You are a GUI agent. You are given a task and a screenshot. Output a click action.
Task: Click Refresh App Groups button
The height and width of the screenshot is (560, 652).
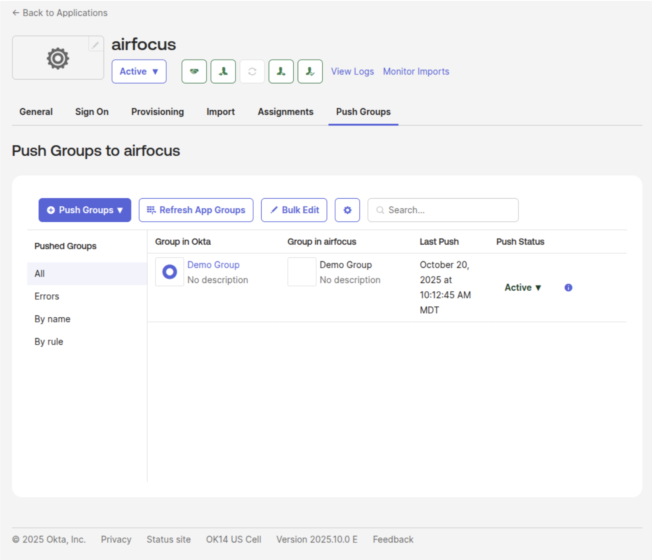(x=196, y=210)
